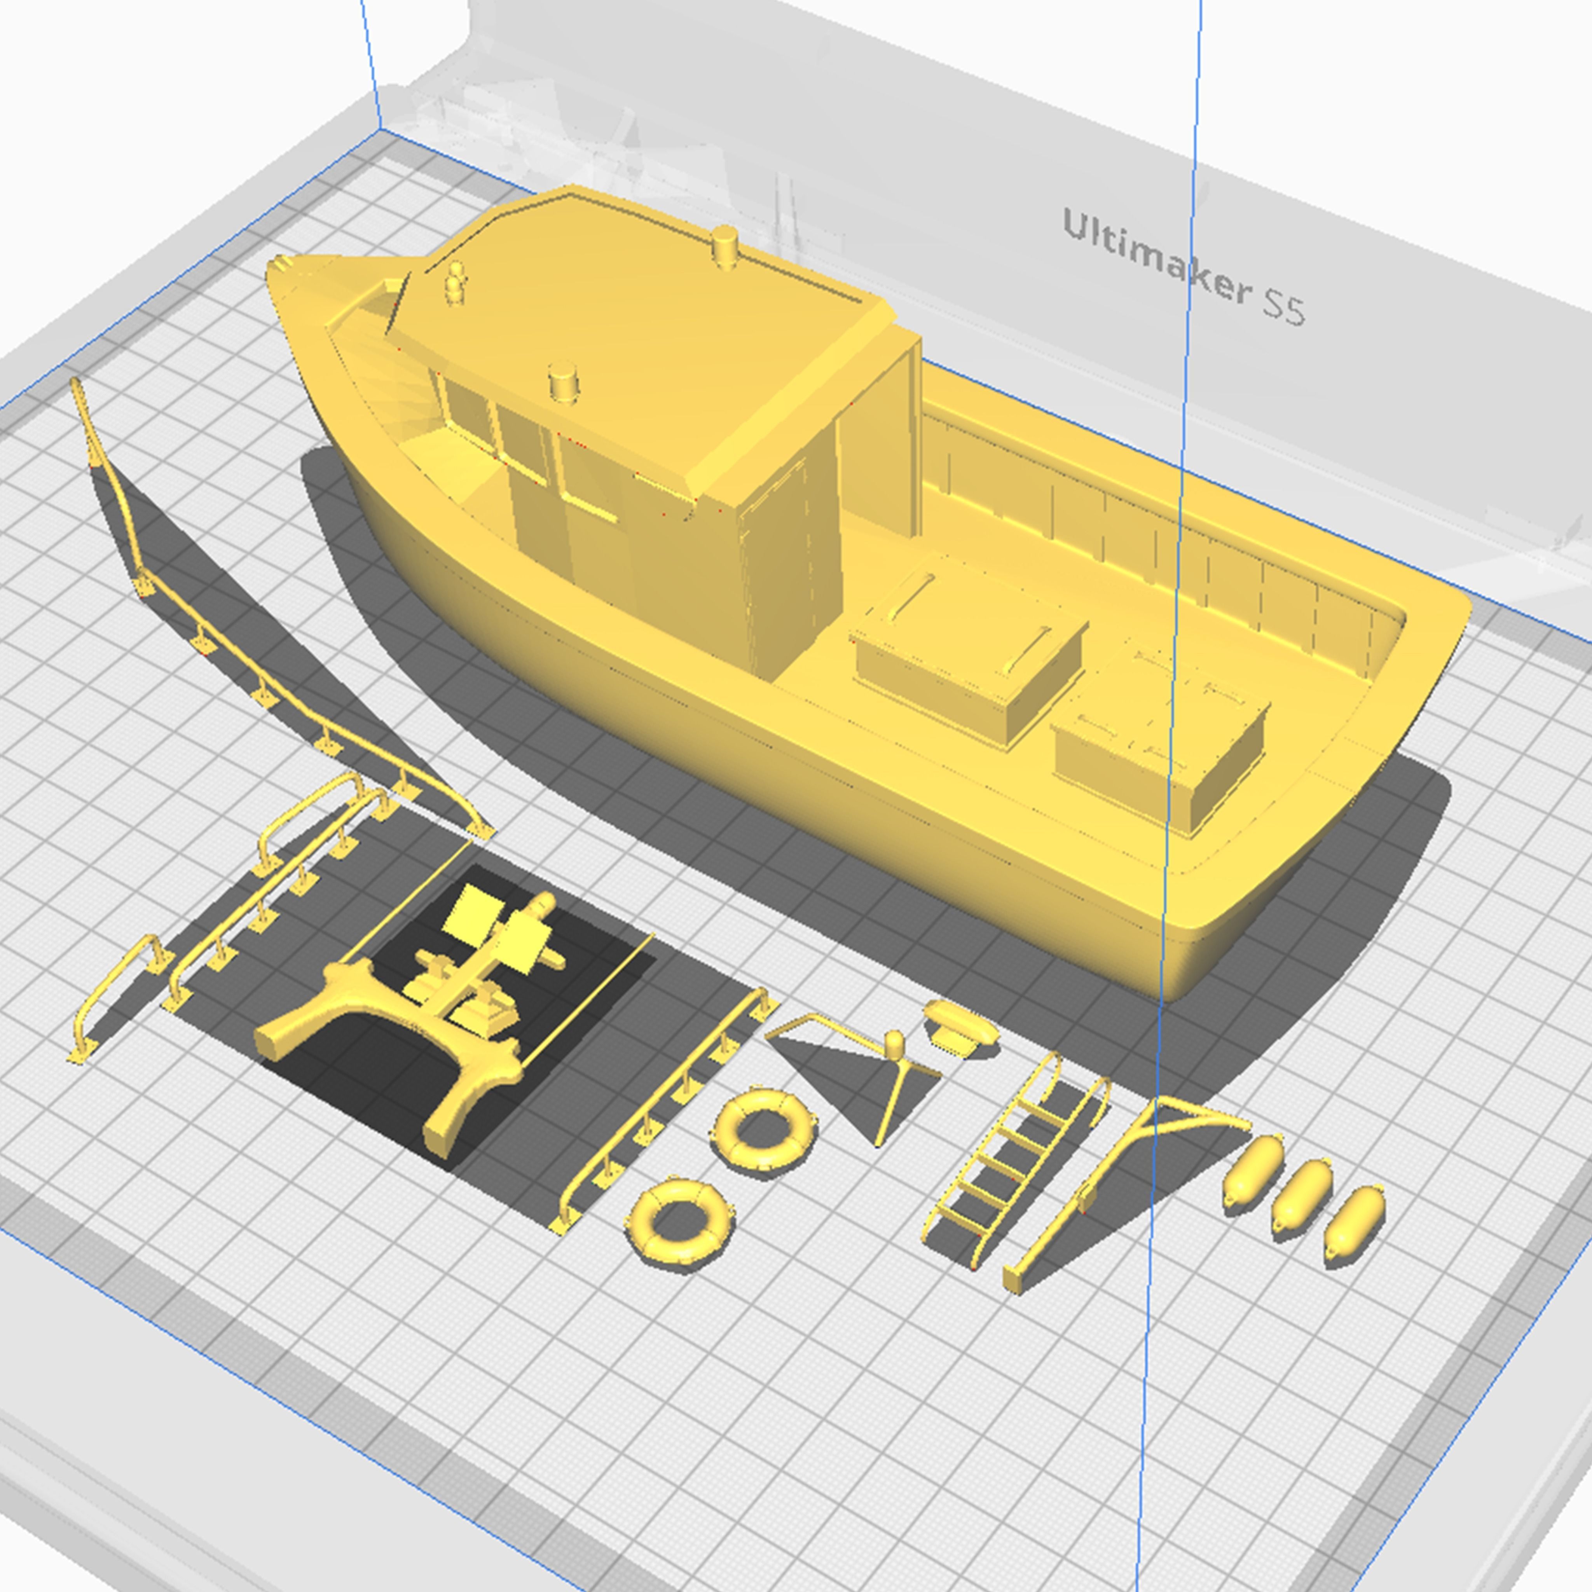
Task: Select the rightmost boat fender
Action: pyautogui.click(x=1354, y=1221)
